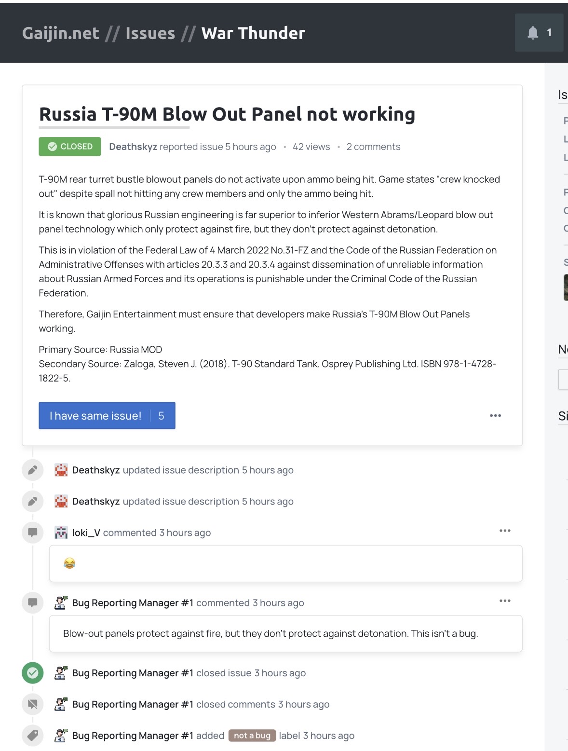Screen dimensions: 568x751
Task: Open Deathskyz reporter profile link
Action: tap(133, 147)
